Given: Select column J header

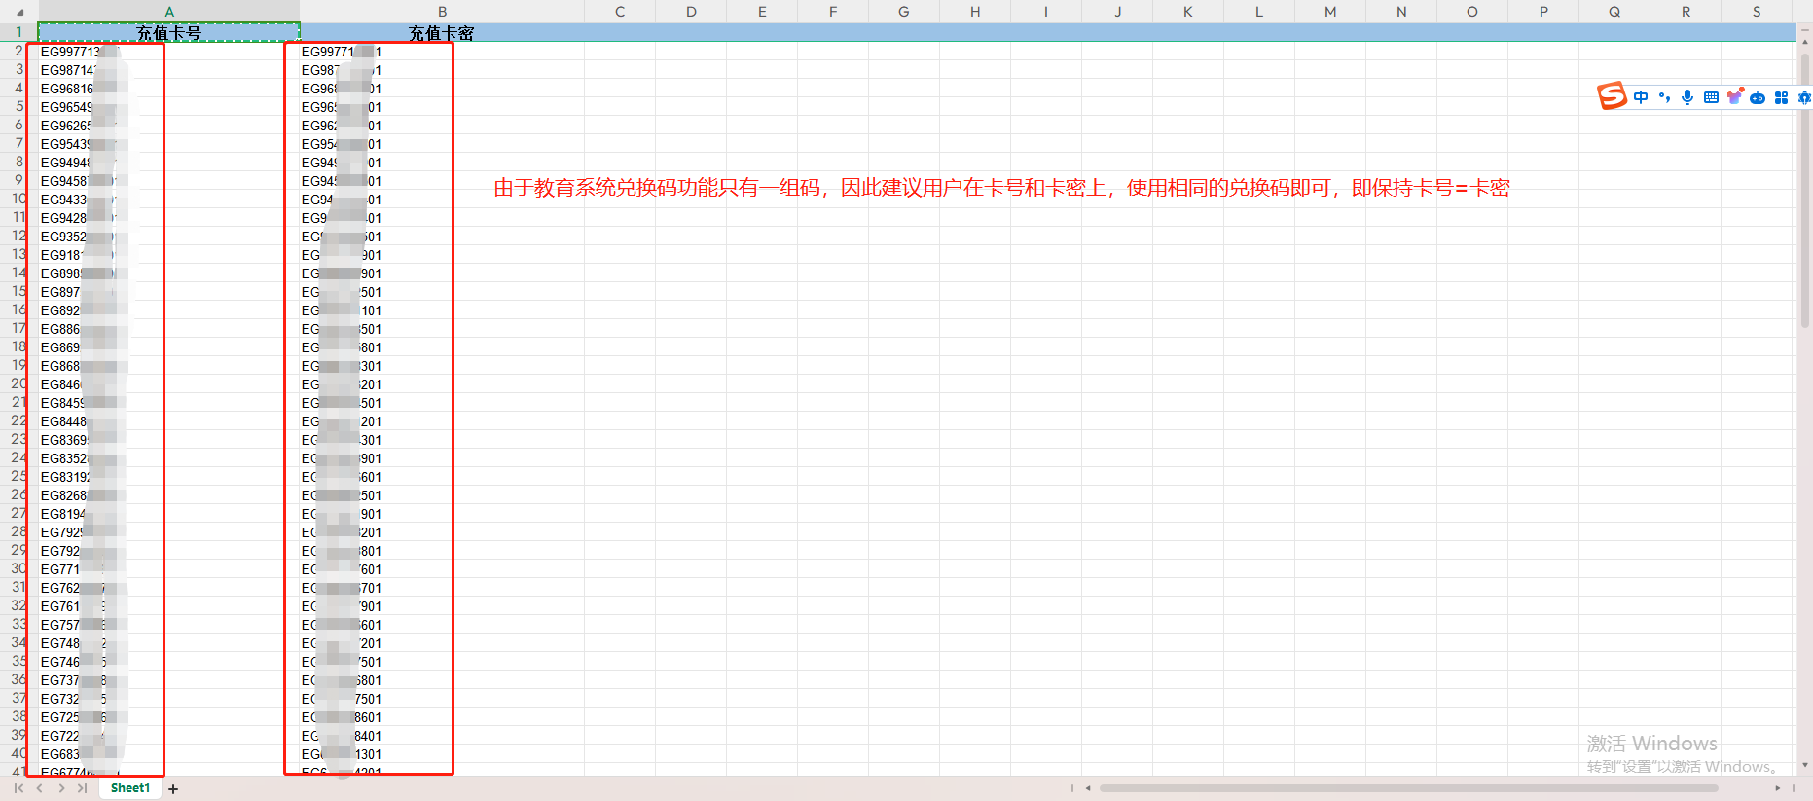Looking at the screenshot, I should pos(1117,12).
